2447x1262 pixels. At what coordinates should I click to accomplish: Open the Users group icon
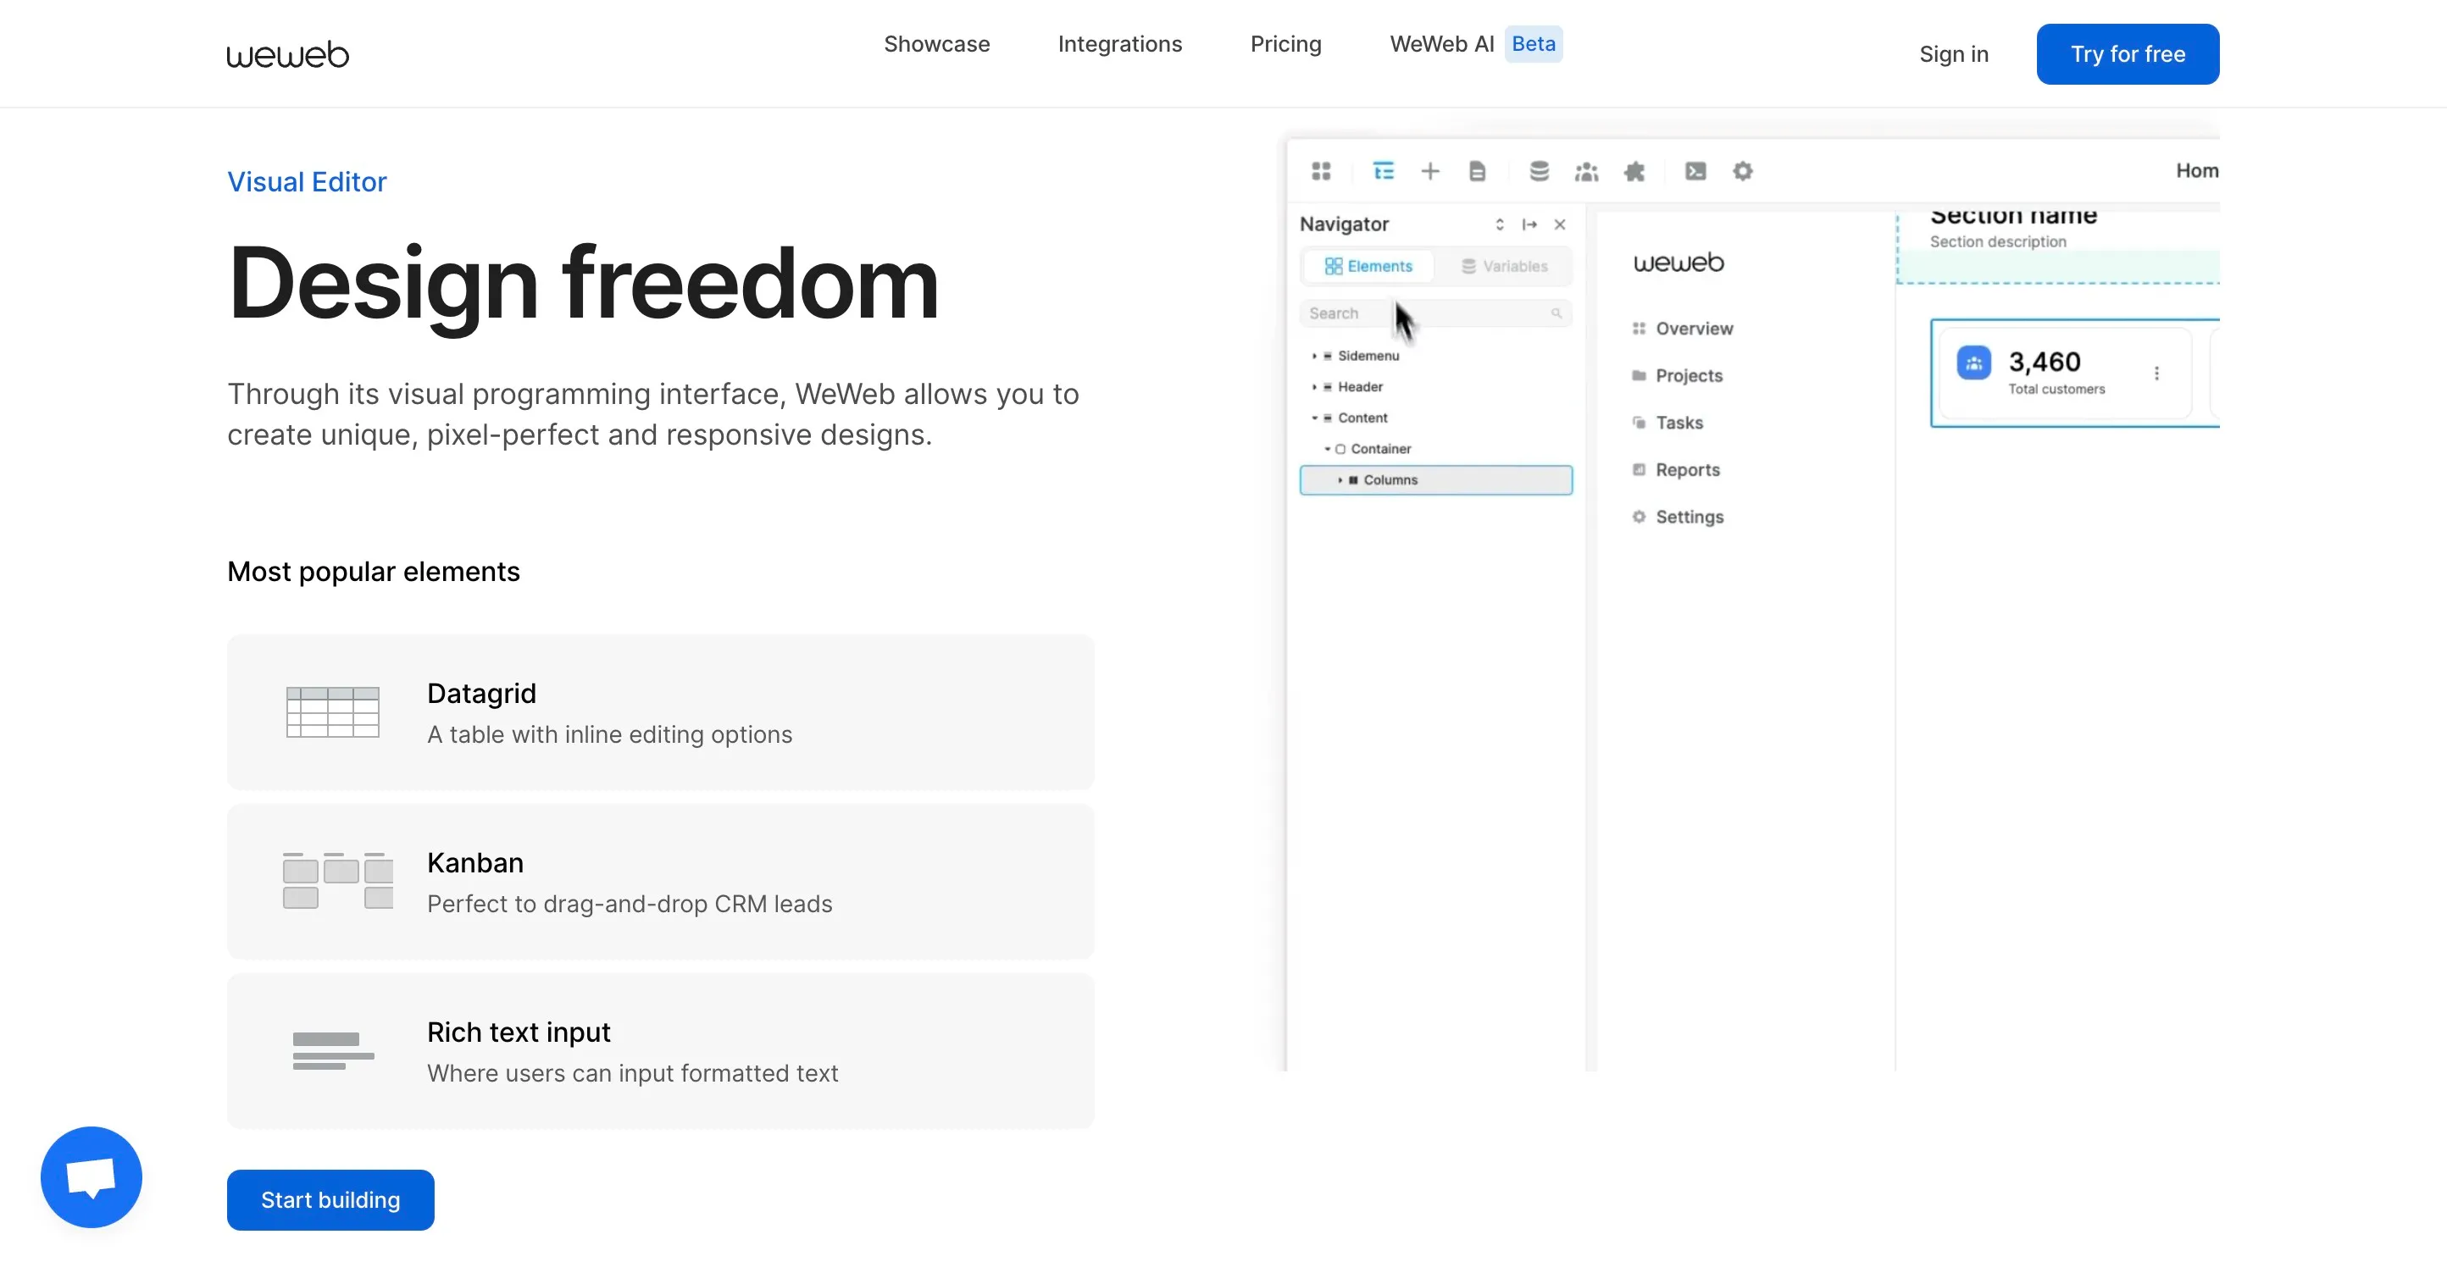[x=1587, y=172]
